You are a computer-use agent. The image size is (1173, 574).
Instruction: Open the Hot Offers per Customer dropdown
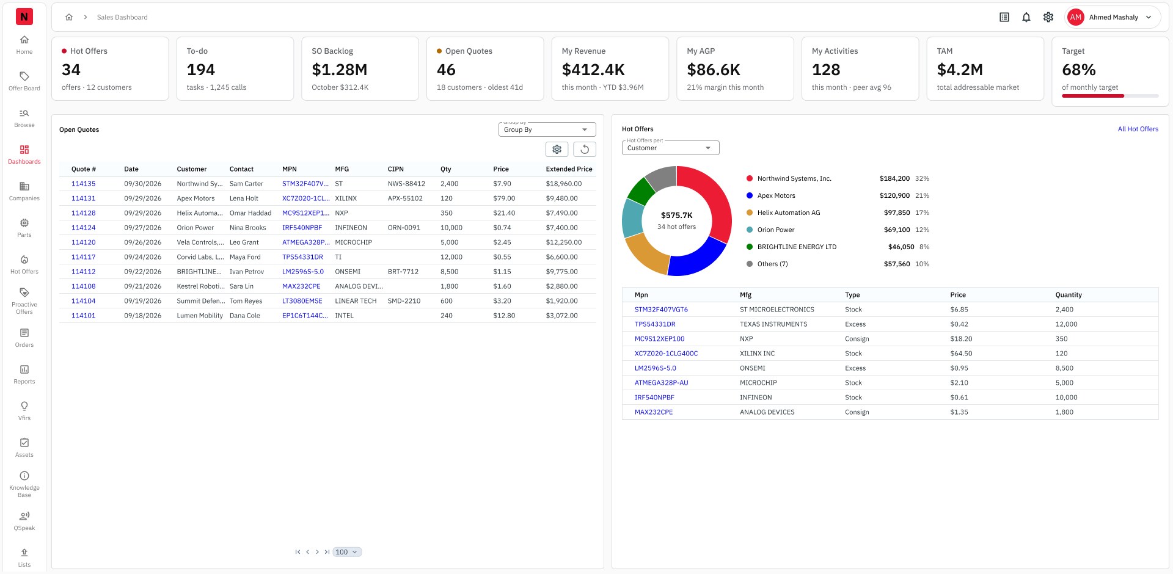tap(671, 148)
